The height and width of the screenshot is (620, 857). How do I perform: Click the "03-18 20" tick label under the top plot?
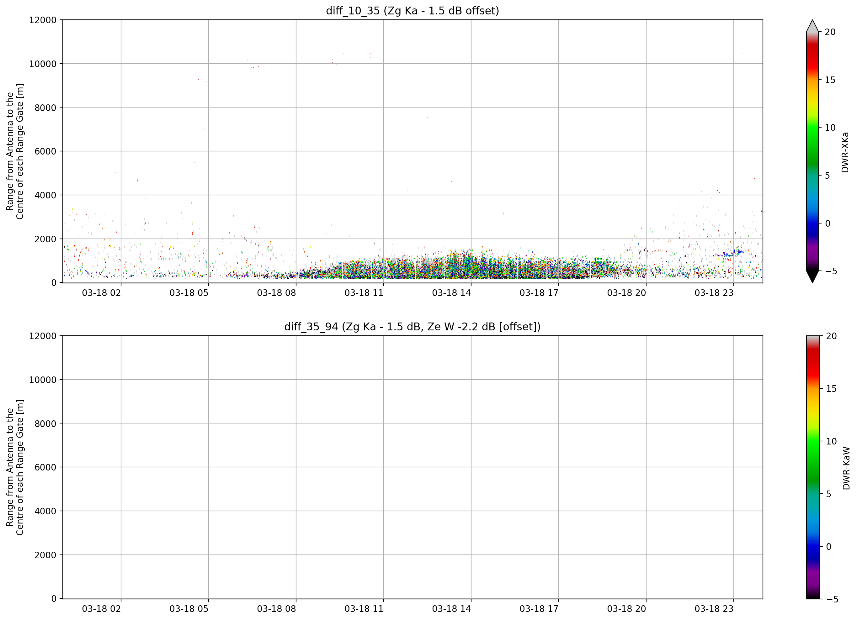(x=626, y=293)
